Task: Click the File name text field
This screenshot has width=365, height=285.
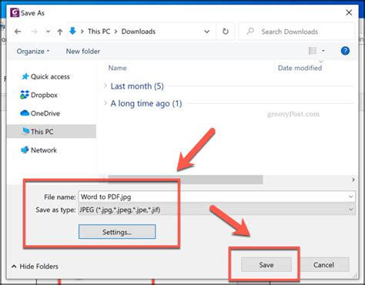Action: pos(216,196)
